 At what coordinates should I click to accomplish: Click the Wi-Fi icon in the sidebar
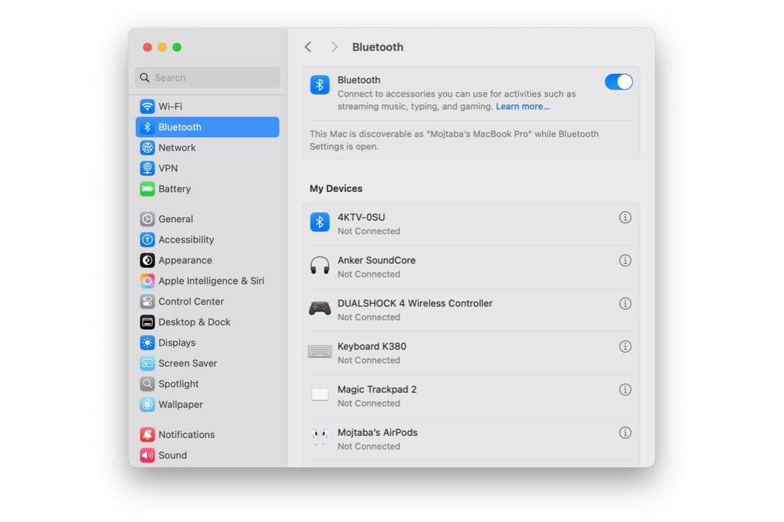pos(148,106)
